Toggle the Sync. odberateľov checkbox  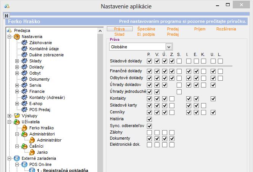[x=149, y=126]
